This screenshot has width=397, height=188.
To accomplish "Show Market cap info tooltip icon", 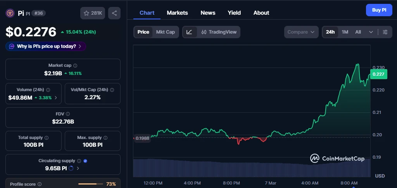I will 75,66.
